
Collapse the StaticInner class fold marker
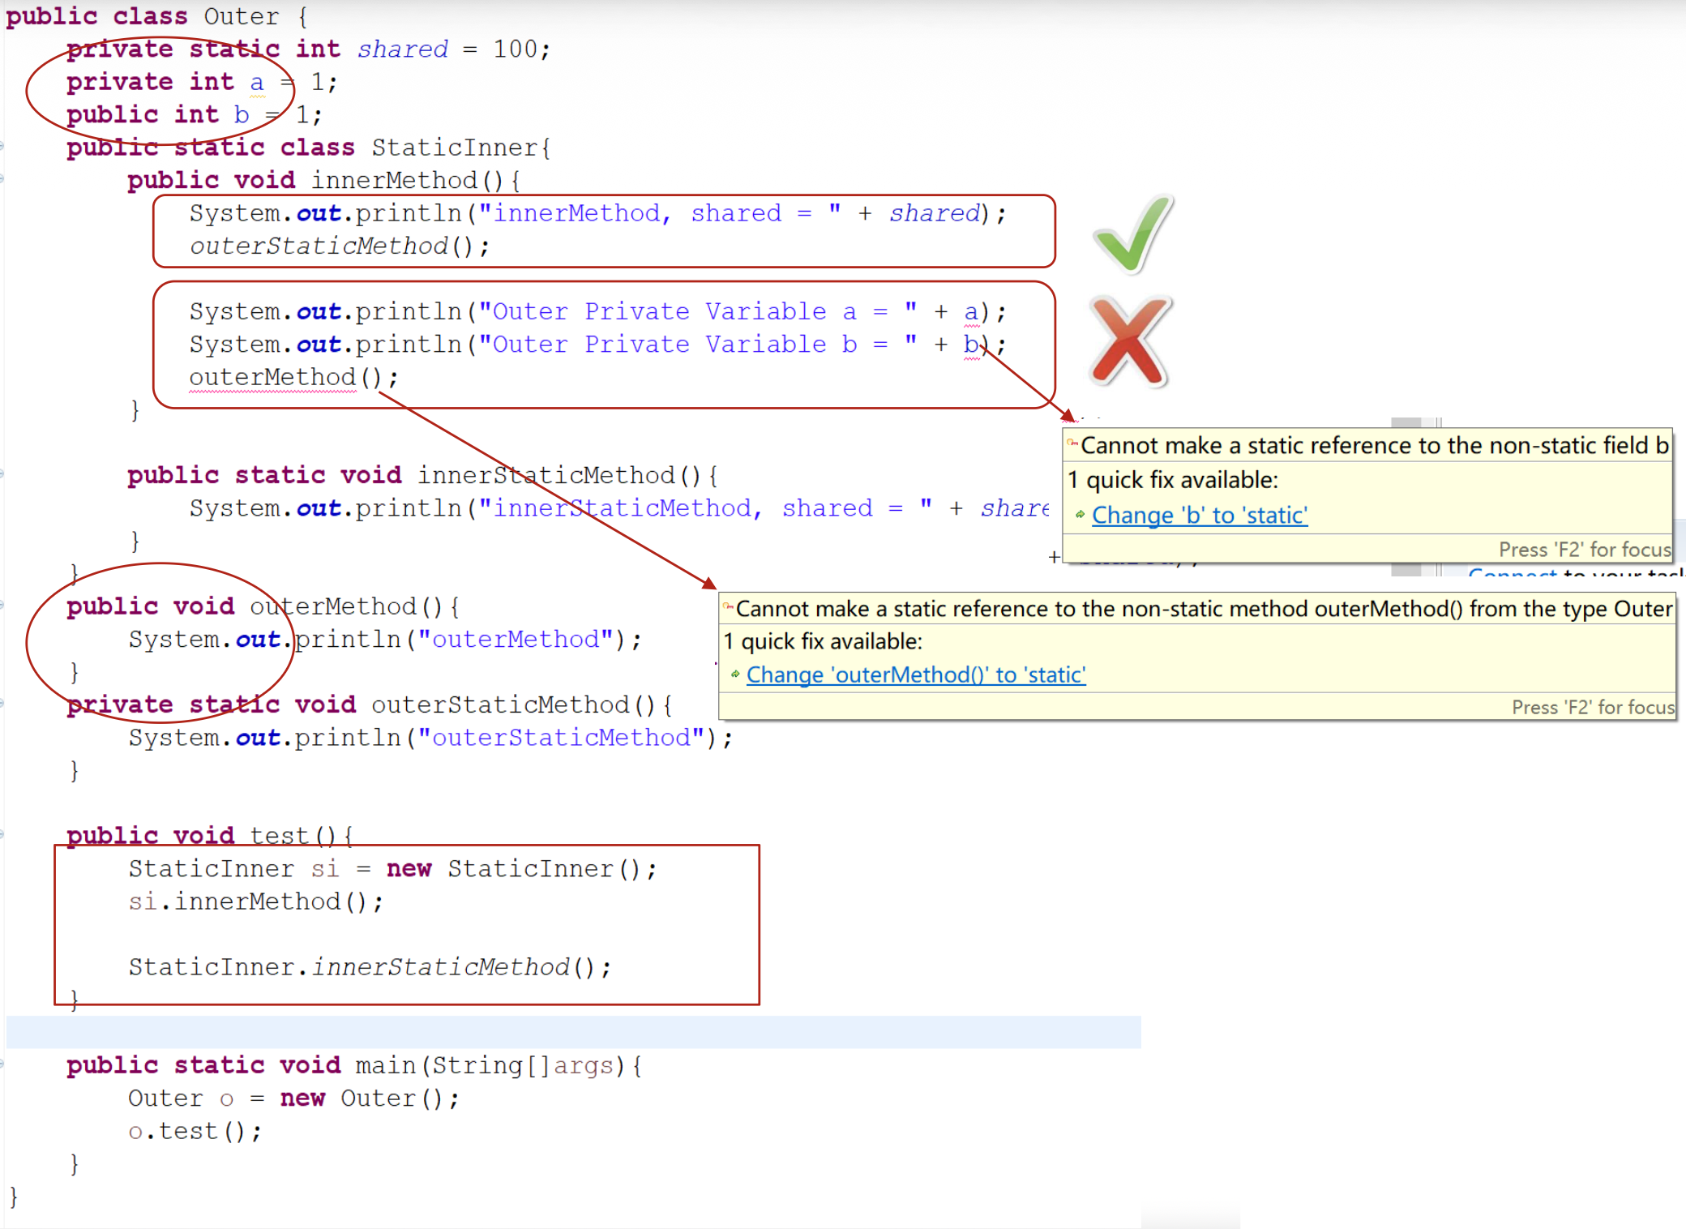tap(2, 147)
